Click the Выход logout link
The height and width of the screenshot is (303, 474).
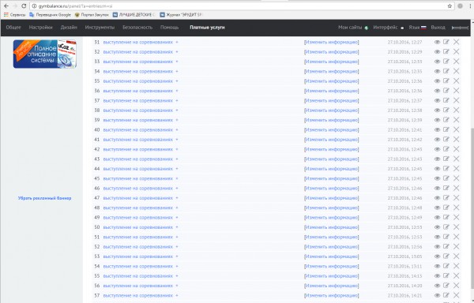pyautogui.click(x=438, y=28)
